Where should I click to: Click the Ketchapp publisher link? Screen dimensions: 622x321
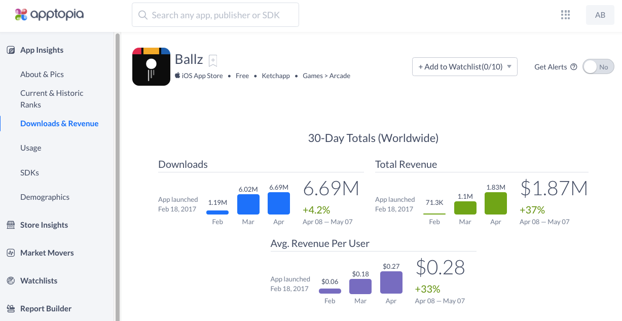tap(276, 76)
